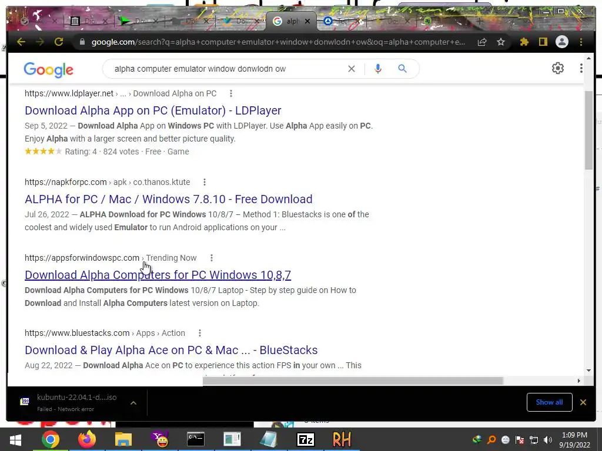Image resolution: width=602 pixels, height=451 pixels.
Task: Open Yahoo Messenger from the taskbar
Action: (x=160, y=439)
